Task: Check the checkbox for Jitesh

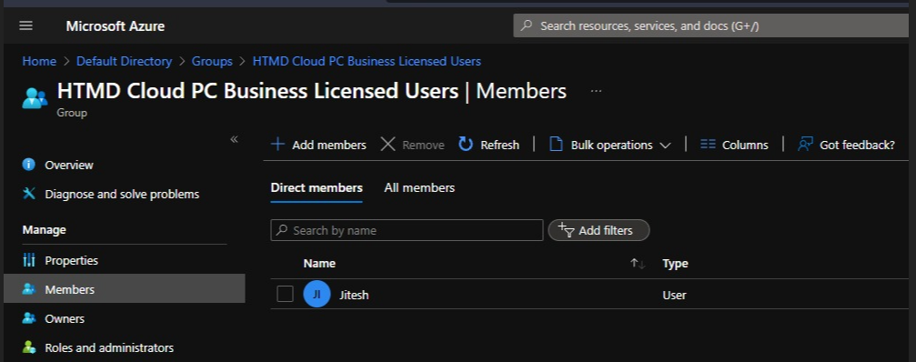Action: pos(285,295)
